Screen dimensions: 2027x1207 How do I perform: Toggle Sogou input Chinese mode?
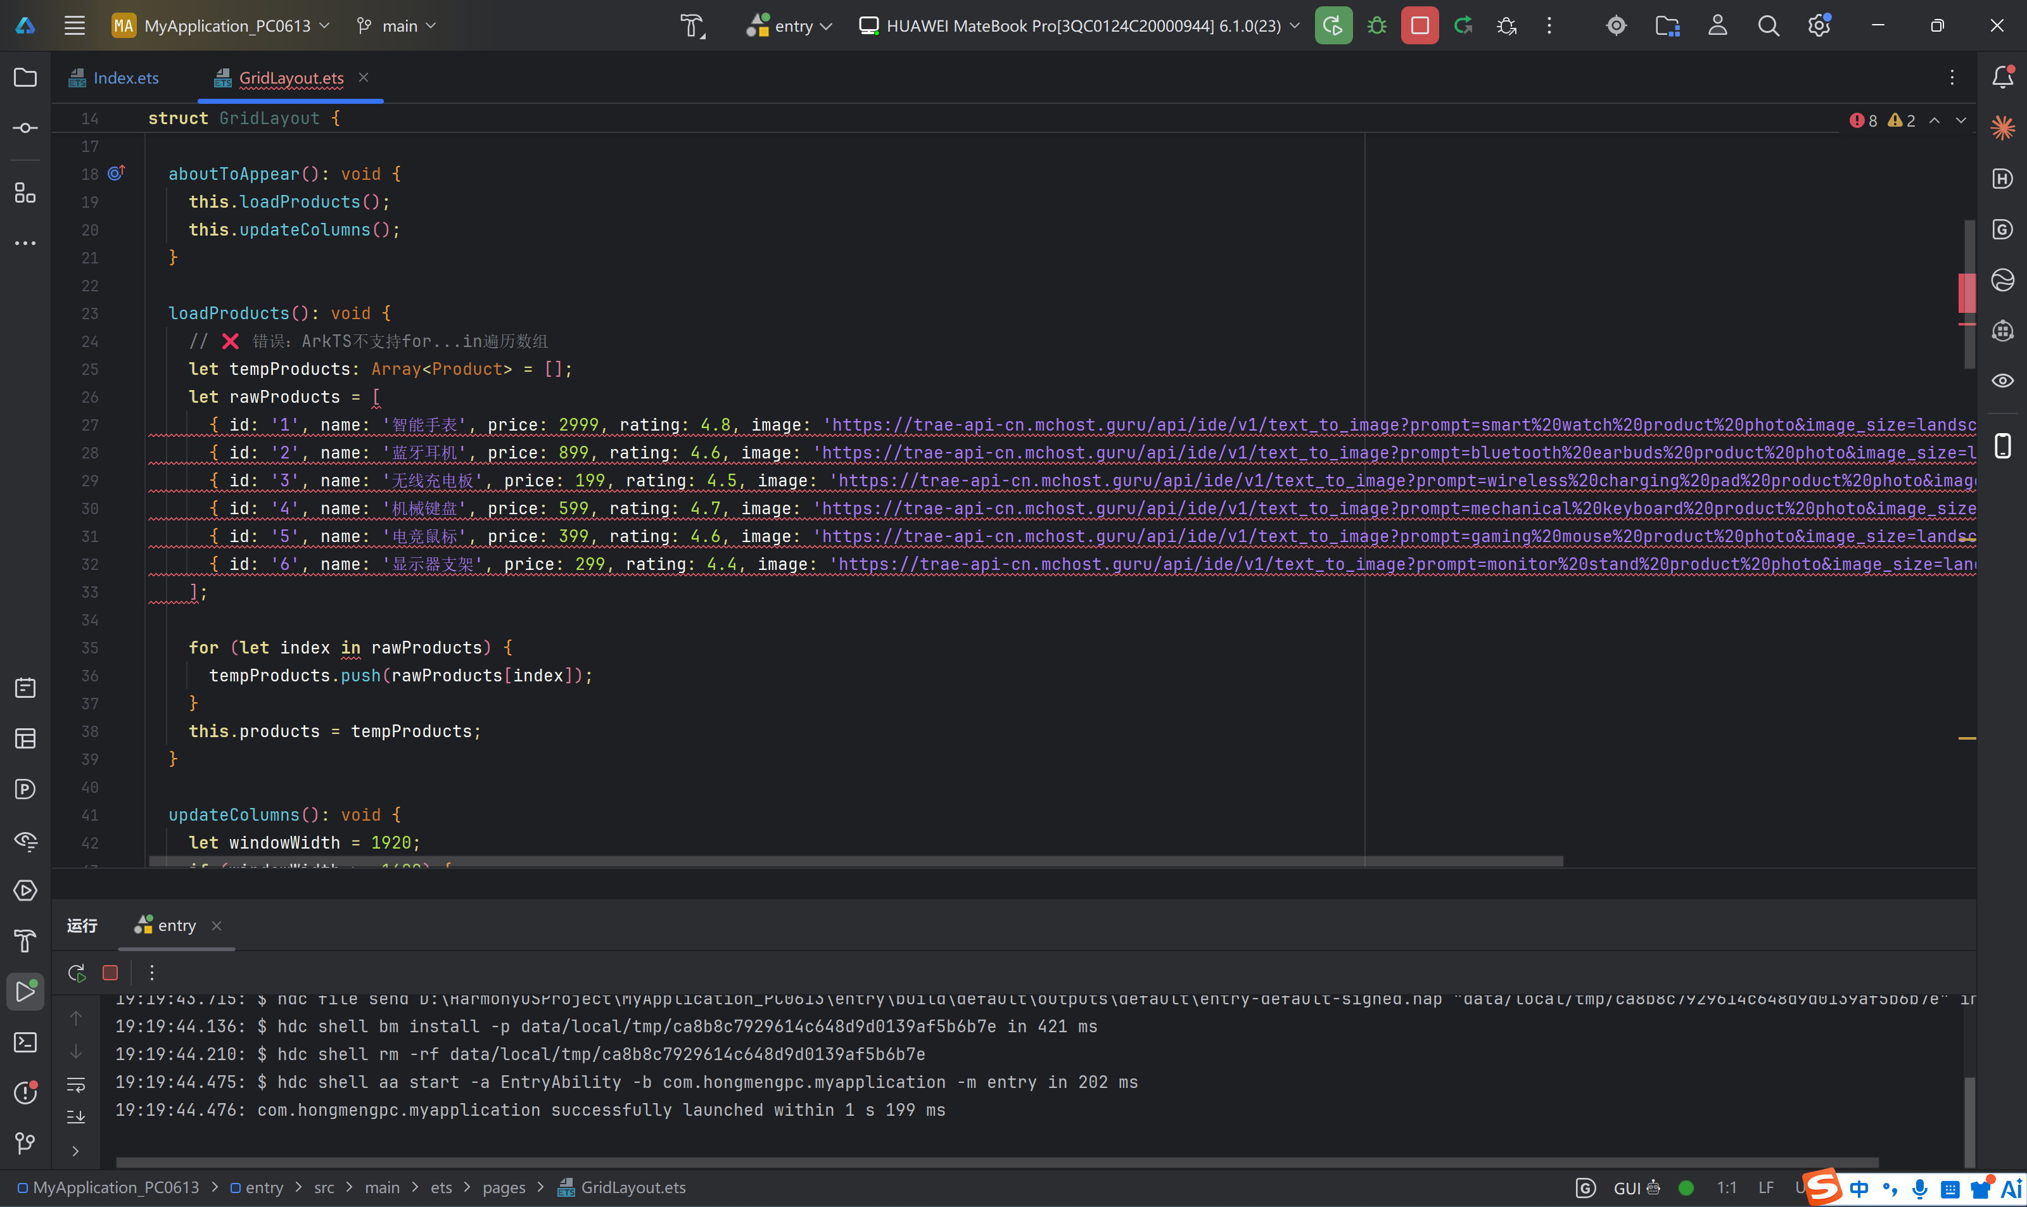click(1859, 1188)
